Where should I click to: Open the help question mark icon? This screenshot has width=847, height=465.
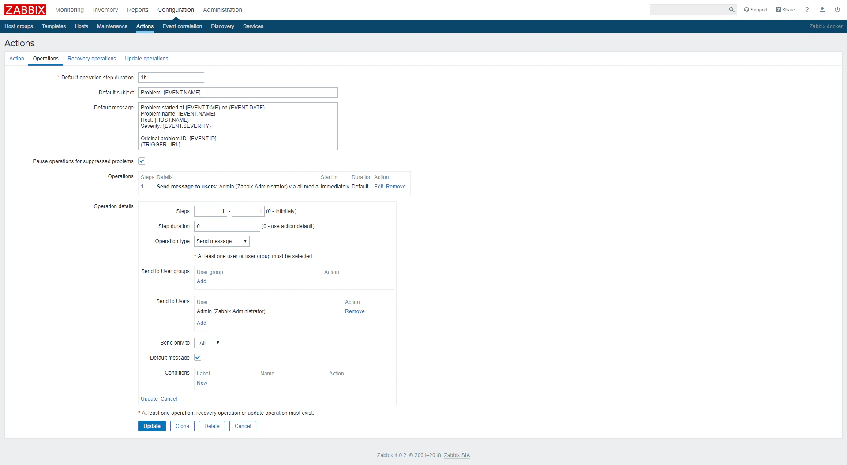pos(807,10)
